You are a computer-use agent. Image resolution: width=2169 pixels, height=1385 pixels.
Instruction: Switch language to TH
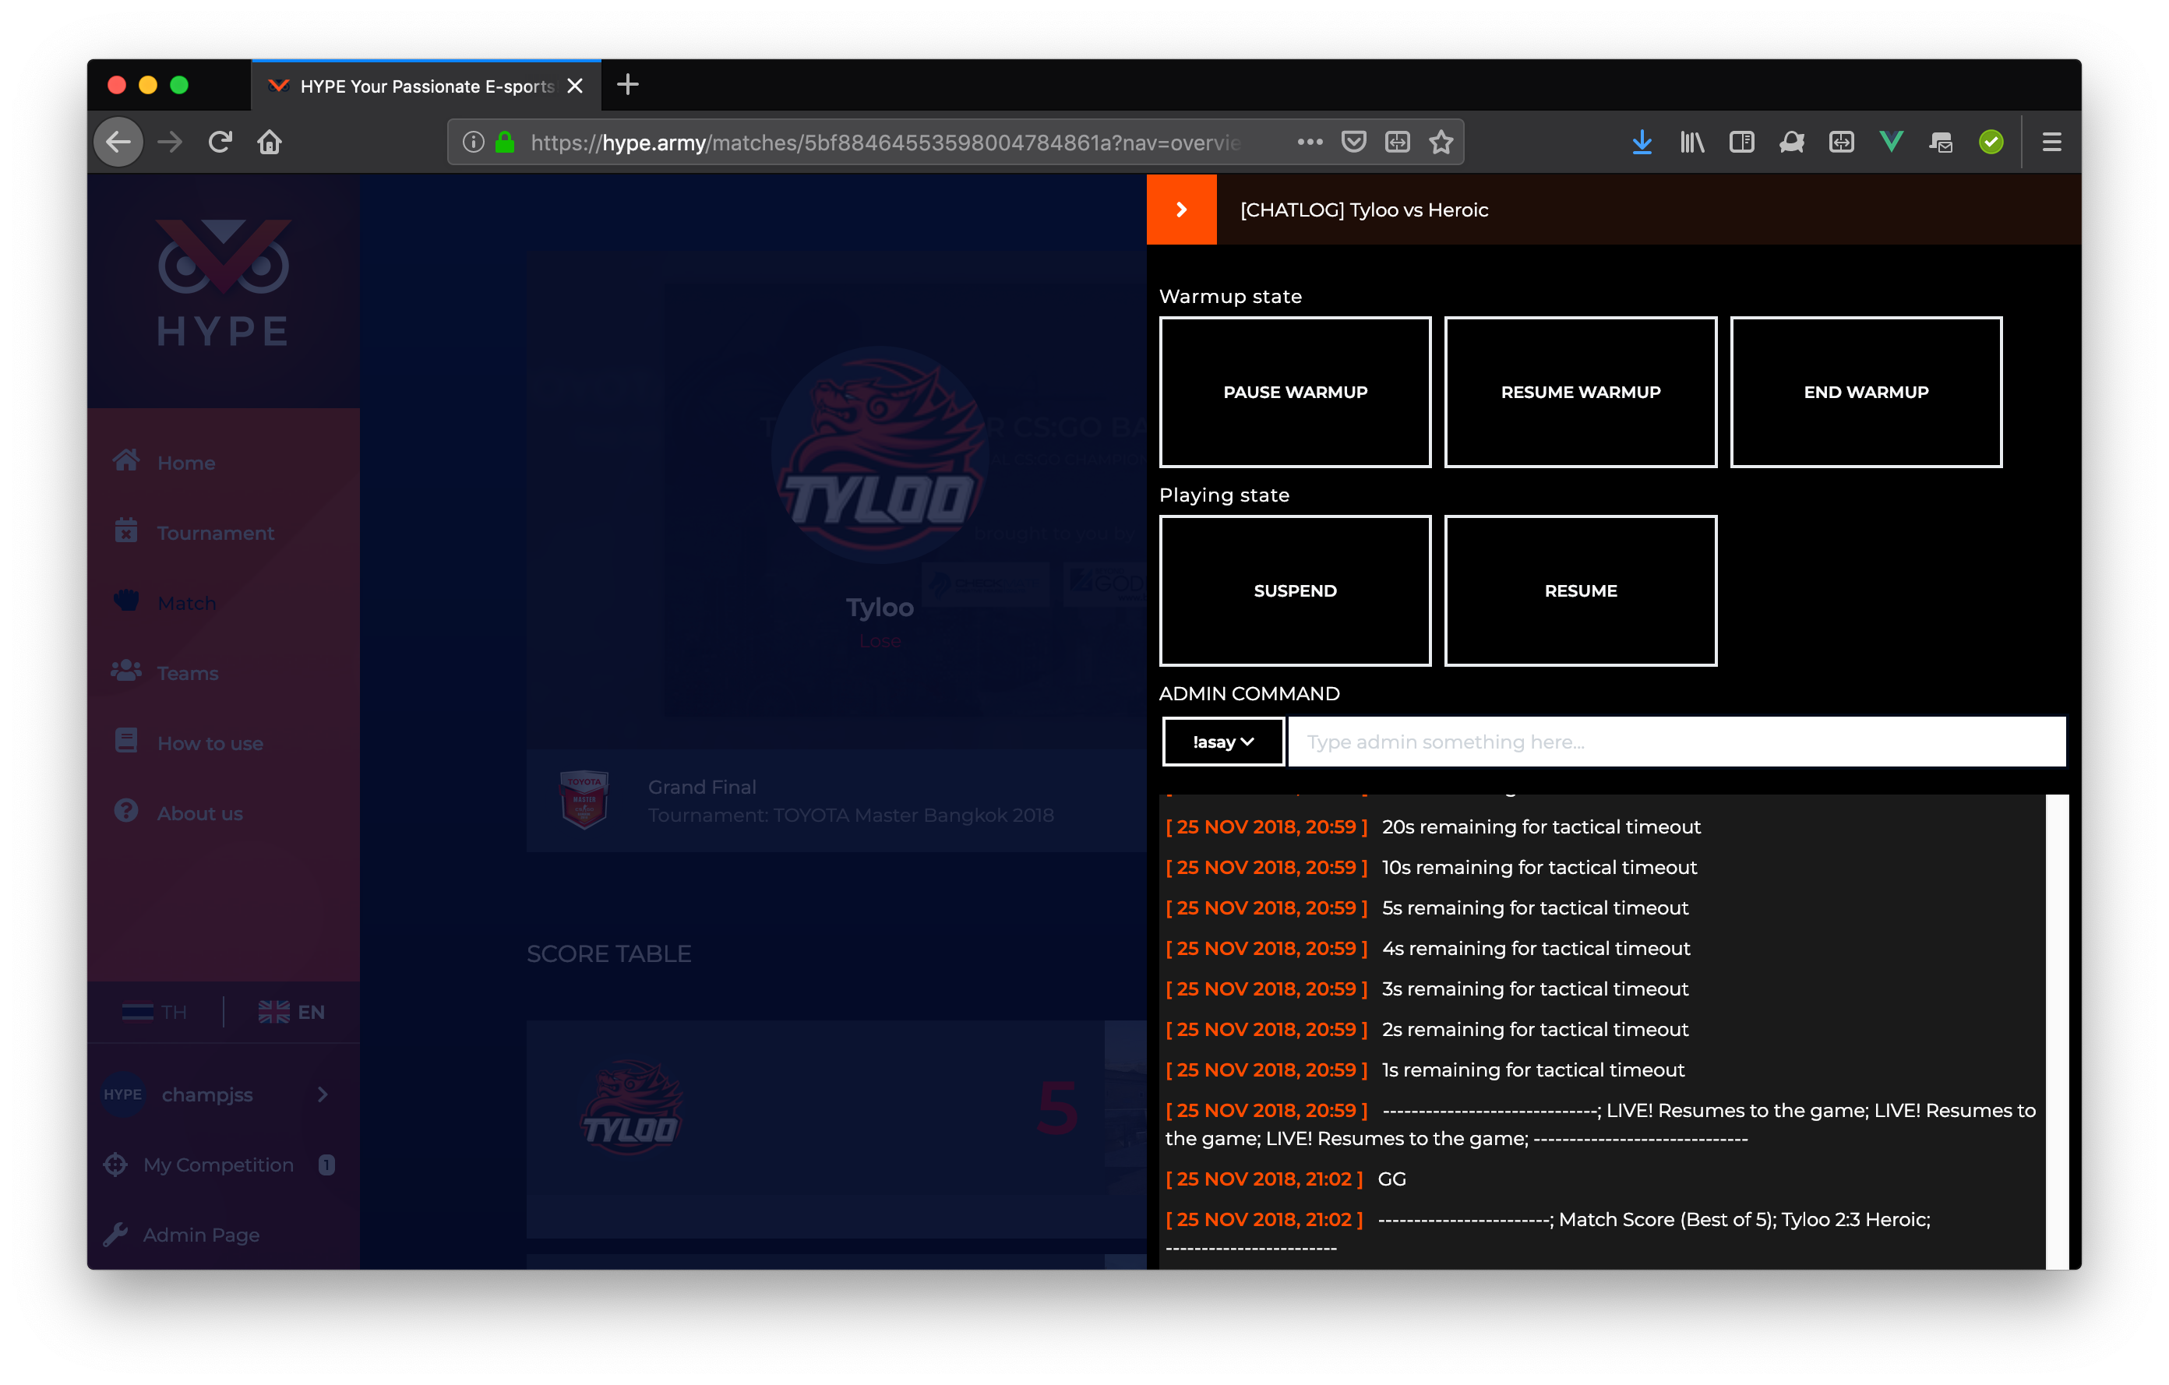(x=155, y=1011)
